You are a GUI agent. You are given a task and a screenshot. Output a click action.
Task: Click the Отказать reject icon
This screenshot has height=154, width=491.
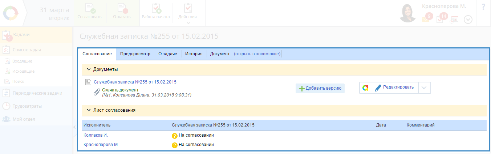pos(122,9)
